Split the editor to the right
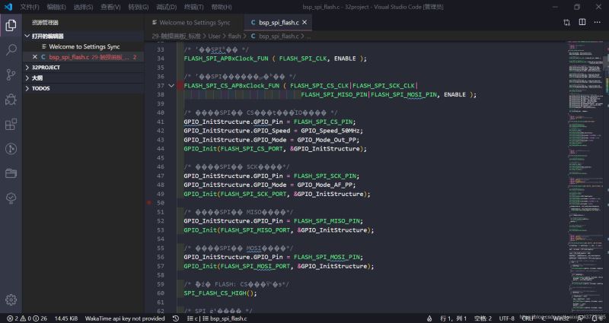This screenshot has height=323, width=609. click(x=582, y=23)
